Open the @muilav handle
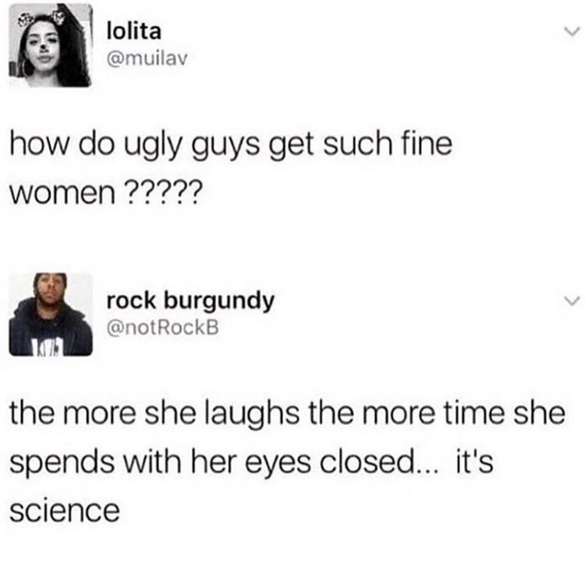The image size is (585, 585). tap(146, 58)
